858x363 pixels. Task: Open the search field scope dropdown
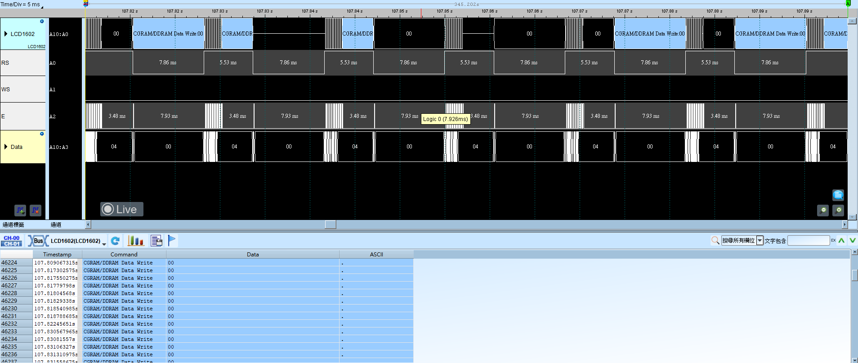click(x=760, y=241)
